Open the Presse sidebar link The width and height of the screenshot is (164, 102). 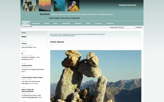[24, 33]
